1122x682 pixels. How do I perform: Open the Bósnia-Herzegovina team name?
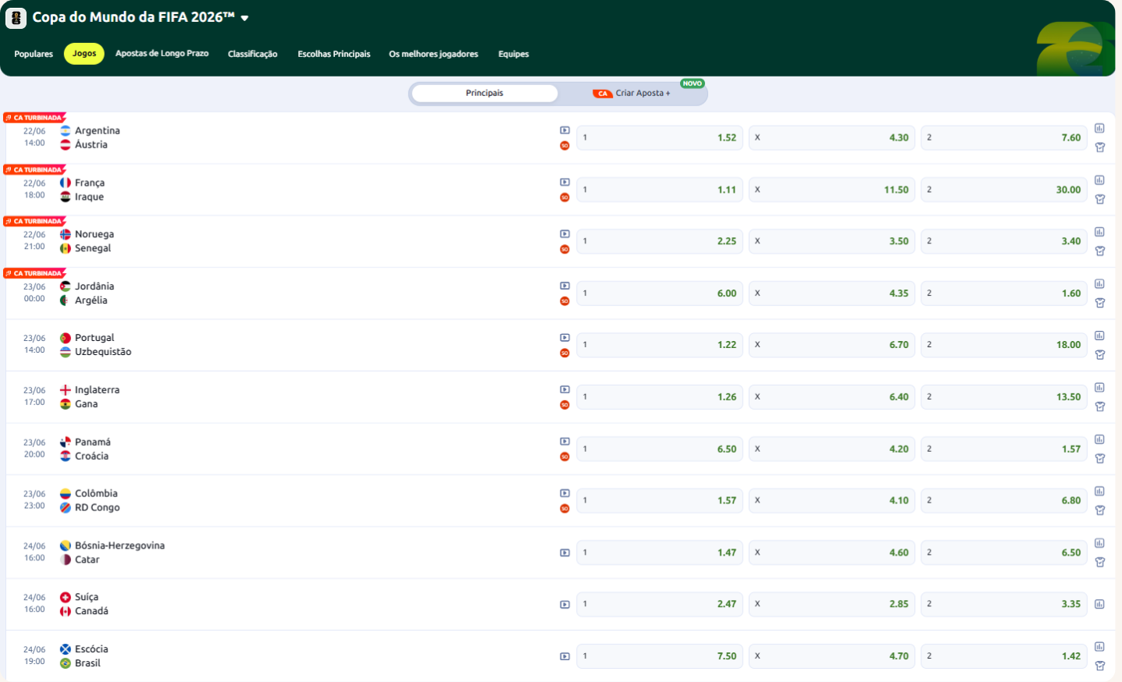119,545
